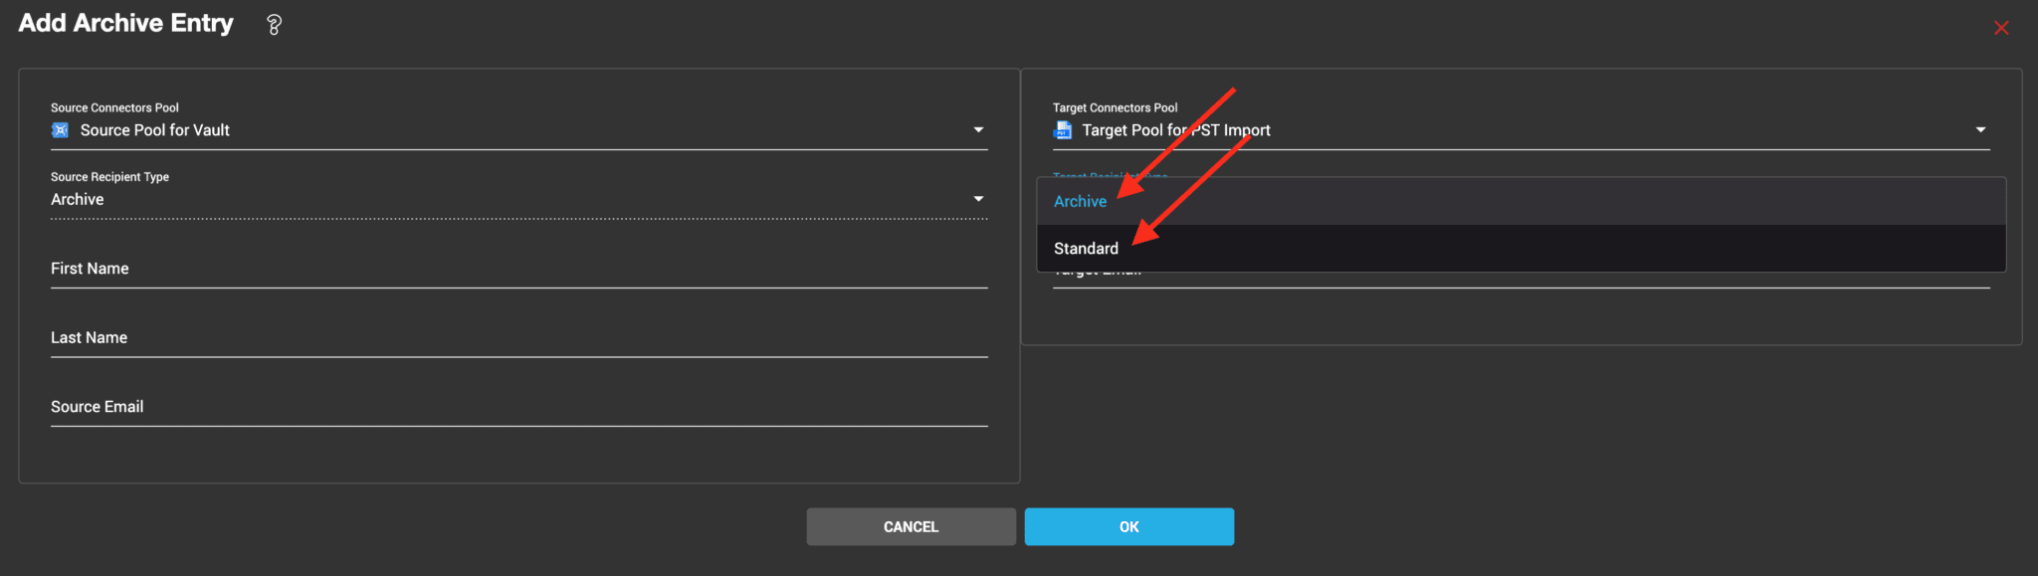Focus the Source Email input field
This screenshot has height=576, width=2038.
pos(519,407)
